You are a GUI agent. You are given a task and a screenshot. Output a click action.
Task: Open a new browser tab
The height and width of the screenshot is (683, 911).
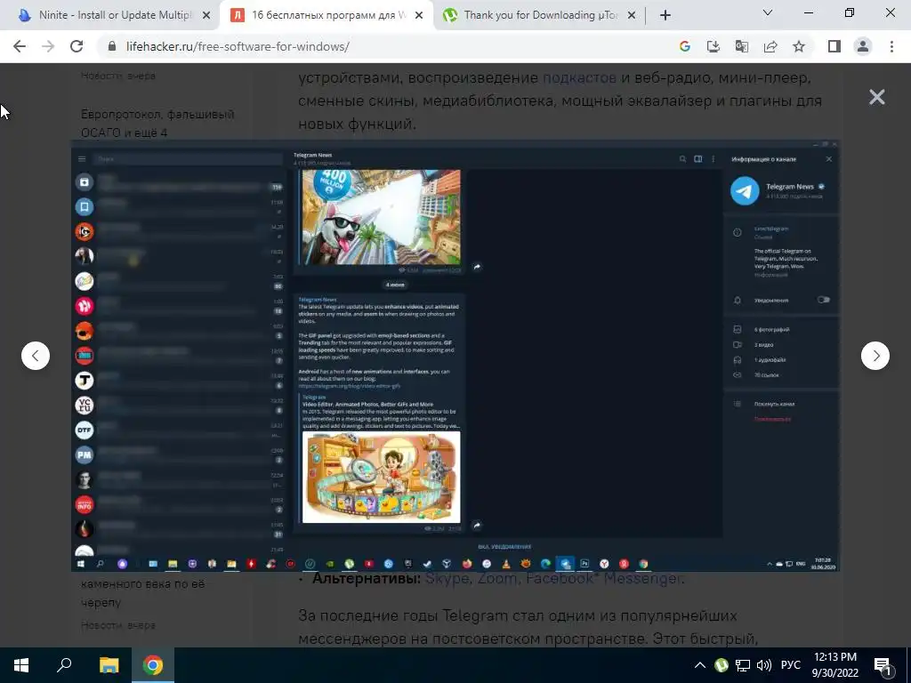[665, 16]
